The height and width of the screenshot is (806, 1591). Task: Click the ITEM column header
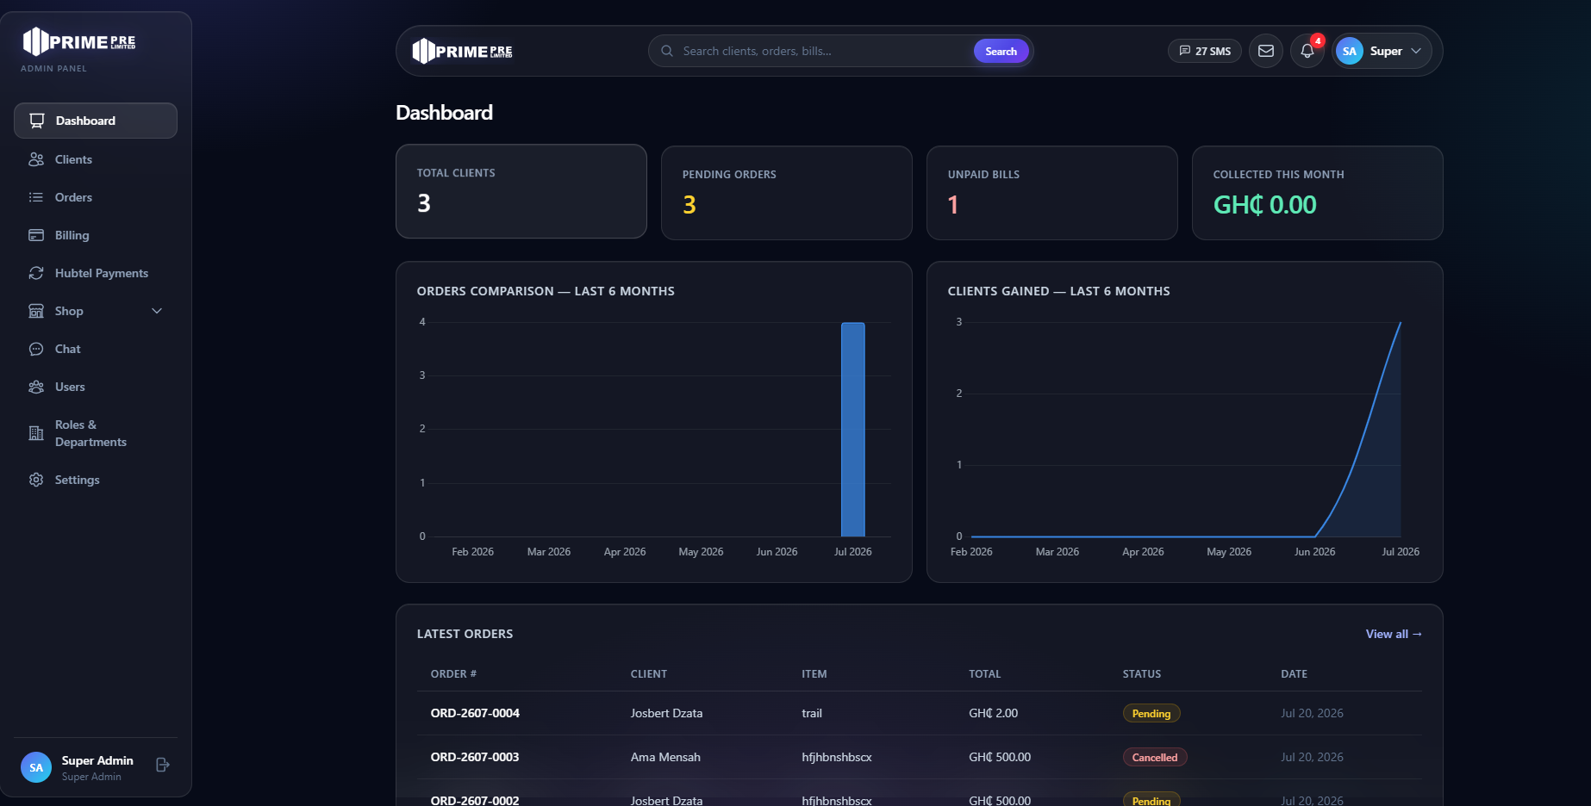[814, 674]
